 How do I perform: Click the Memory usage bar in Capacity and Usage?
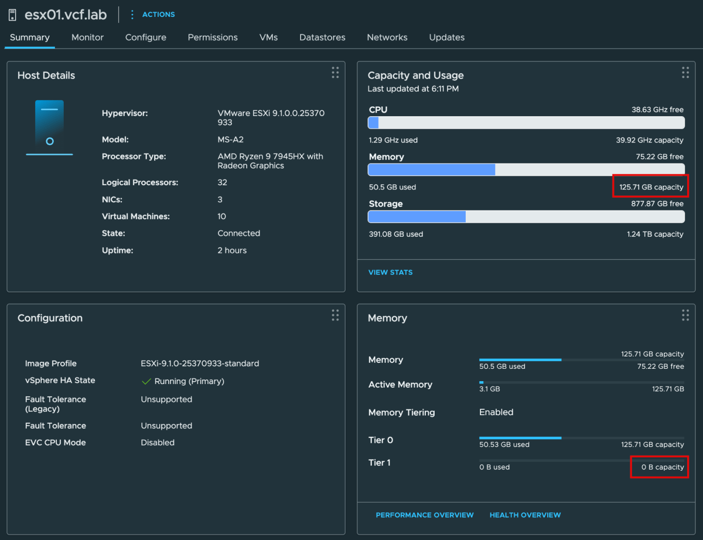[526, 169]
